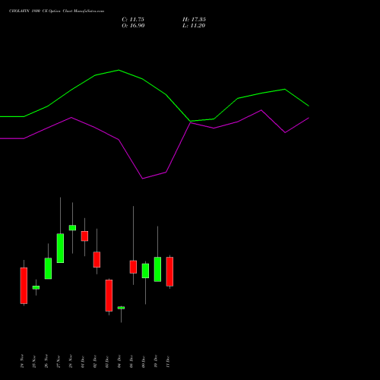Screen dimensions: 380x380
Task: Click the 11 Dec date label
Action: pos(168,361)
